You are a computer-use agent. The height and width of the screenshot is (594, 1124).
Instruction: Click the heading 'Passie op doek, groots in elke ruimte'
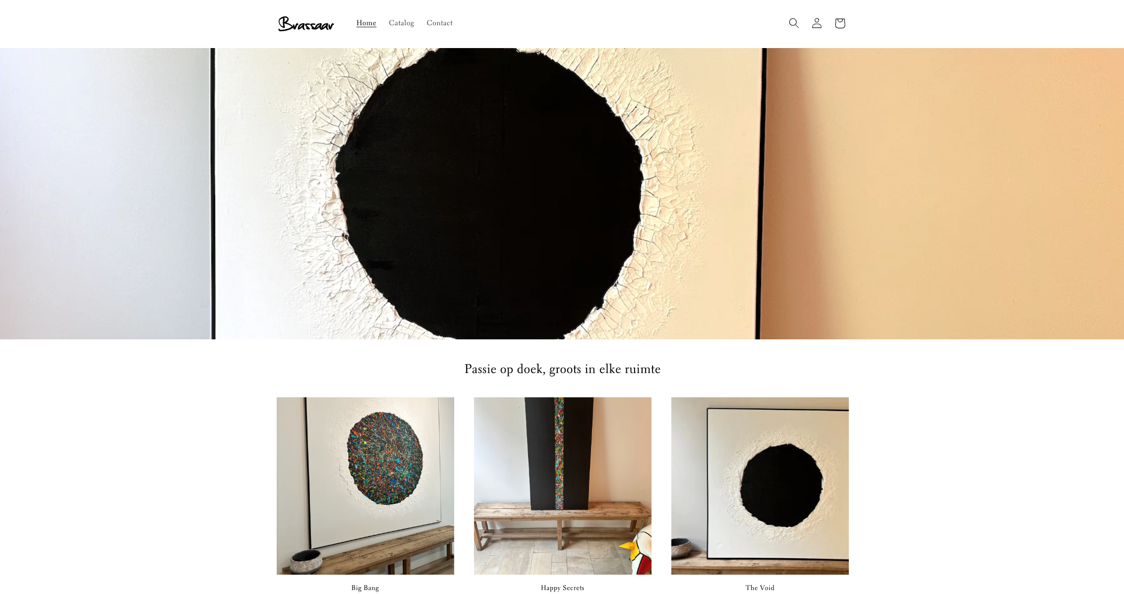(x=562, y=369)
